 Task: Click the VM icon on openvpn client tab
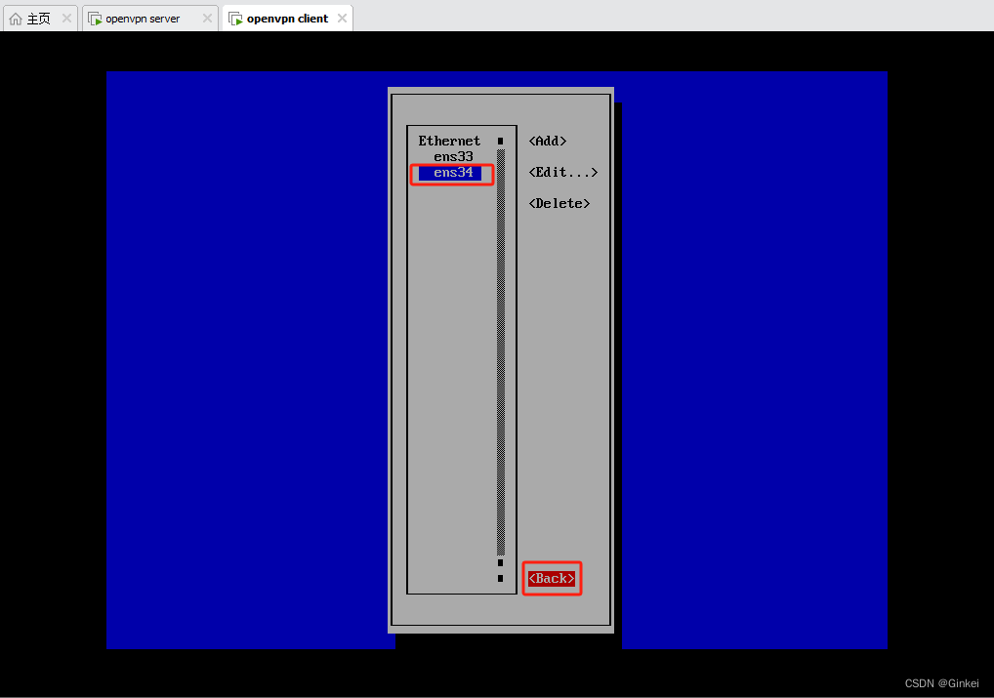click(236, 19)
